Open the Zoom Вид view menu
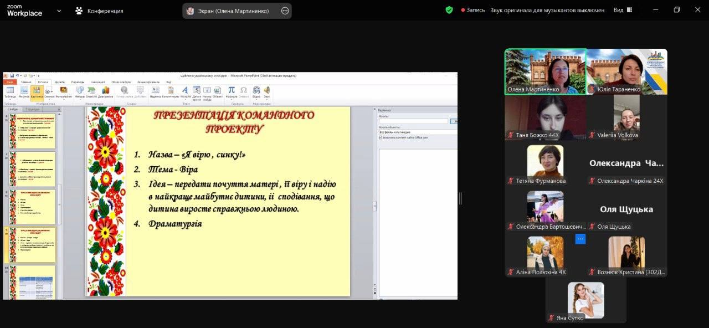 (623, 10)
